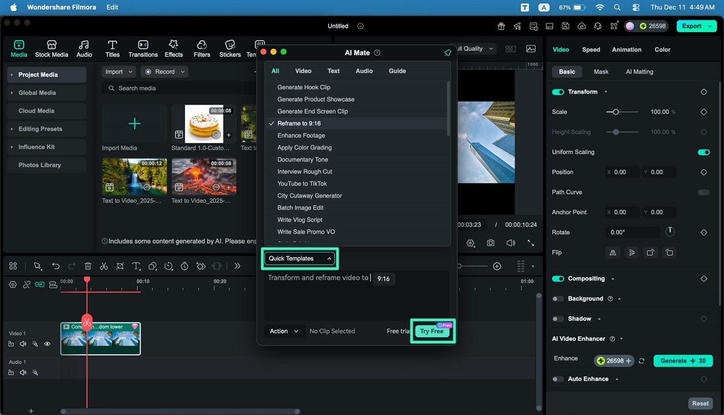Open the Effects library
This screenshot has height=415, width=724.
tap(174, 49)
